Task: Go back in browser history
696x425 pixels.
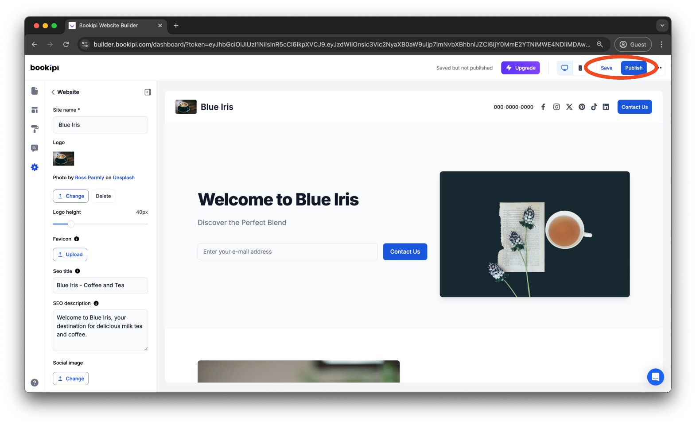Action: point(35,44)
